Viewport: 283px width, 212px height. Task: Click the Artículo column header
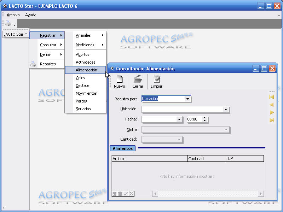(150, 159)
